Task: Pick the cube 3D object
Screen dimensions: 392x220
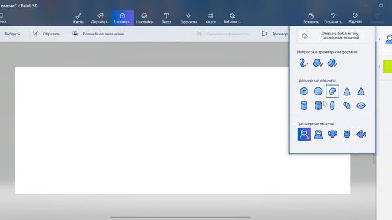Action: [x=304, y=91]
